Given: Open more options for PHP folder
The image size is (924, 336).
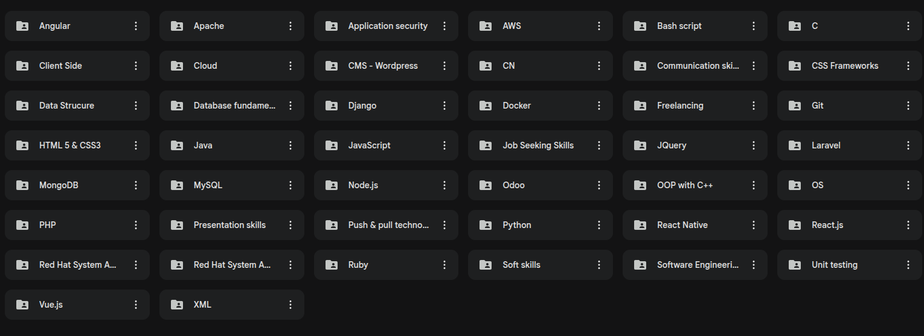Looking at the screenshot, I should [x=136, y=225].
